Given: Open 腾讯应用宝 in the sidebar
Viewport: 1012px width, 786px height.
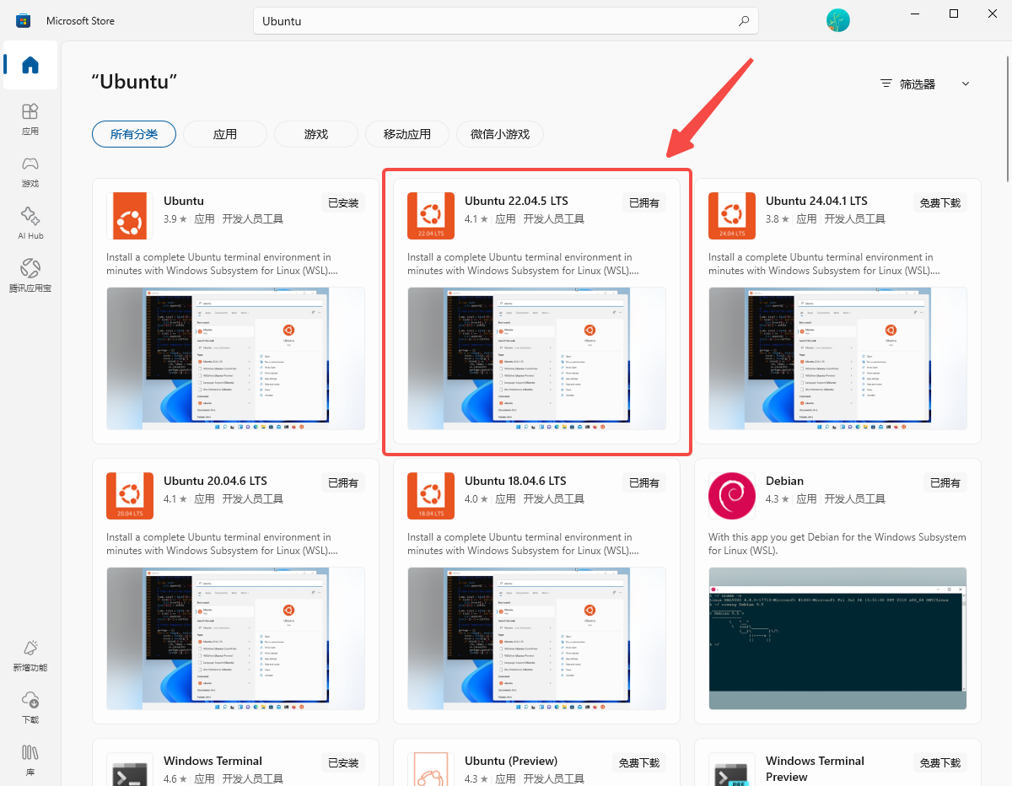Looking at the screenshot, I should coord(30,276).
